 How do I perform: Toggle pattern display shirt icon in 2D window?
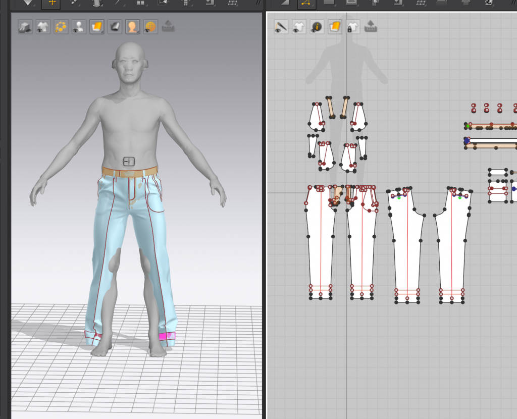[x=299, y=27]
